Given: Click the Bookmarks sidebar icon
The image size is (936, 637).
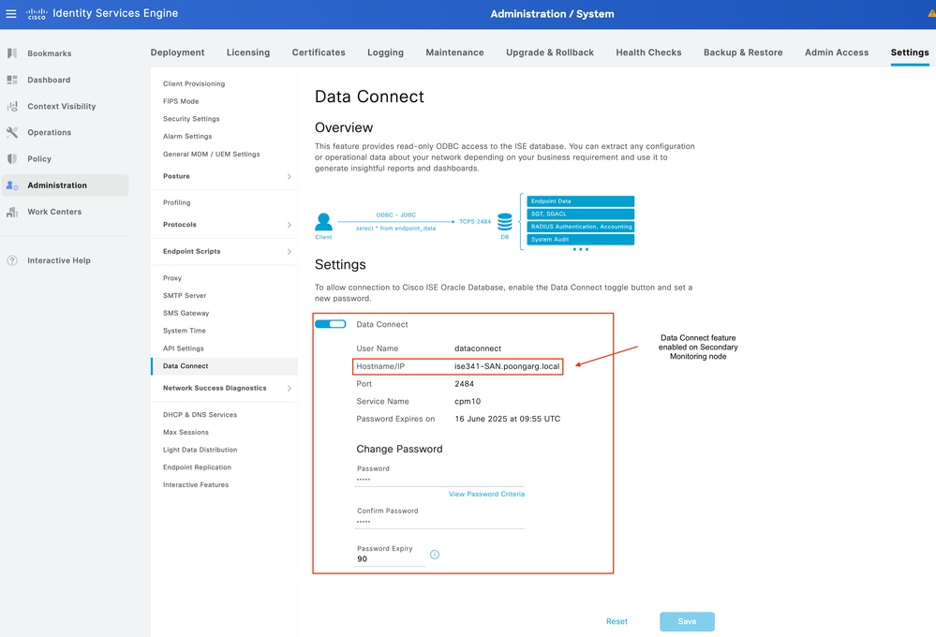Looking at the screenshot, I should click(x=12, y=53).
